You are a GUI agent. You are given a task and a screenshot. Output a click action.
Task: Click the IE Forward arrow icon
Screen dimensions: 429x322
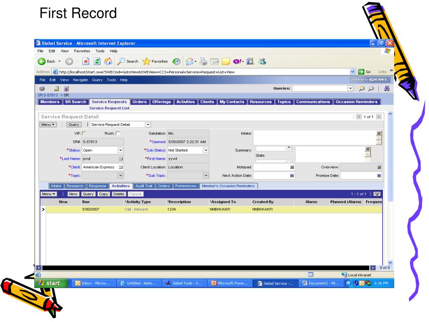pyautogui.click(x=69, y=61)
